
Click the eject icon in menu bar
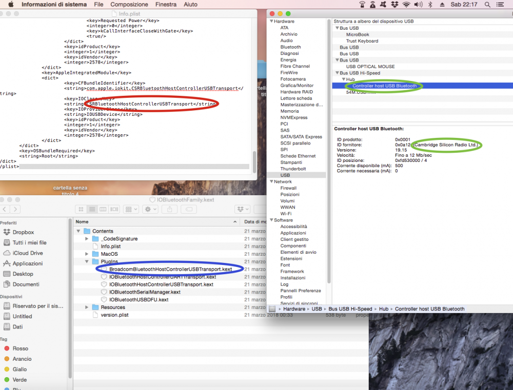coord(442,4)
